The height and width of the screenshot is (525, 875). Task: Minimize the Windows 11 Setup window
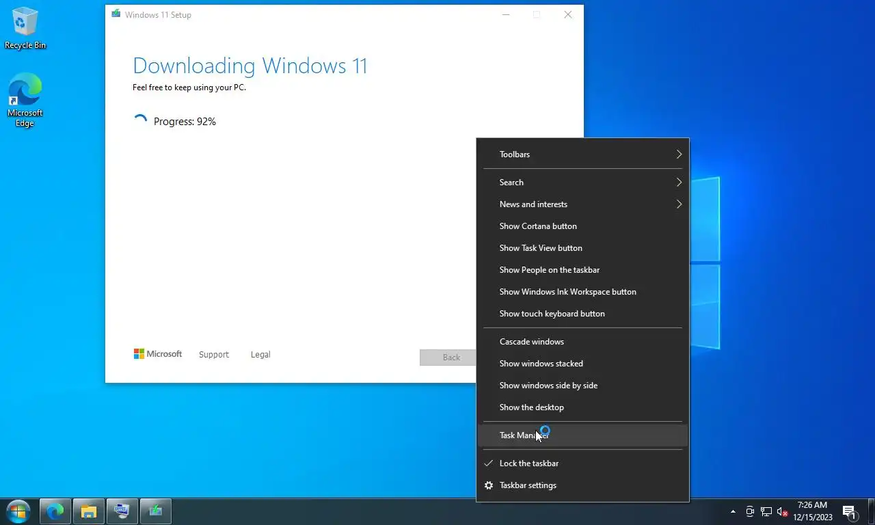point(506,14)
